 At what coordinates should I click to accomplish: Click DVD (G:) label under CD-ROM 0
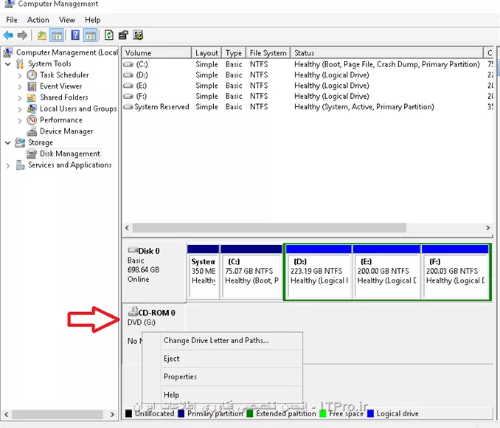pyautogui.click(x=142, y=322)
